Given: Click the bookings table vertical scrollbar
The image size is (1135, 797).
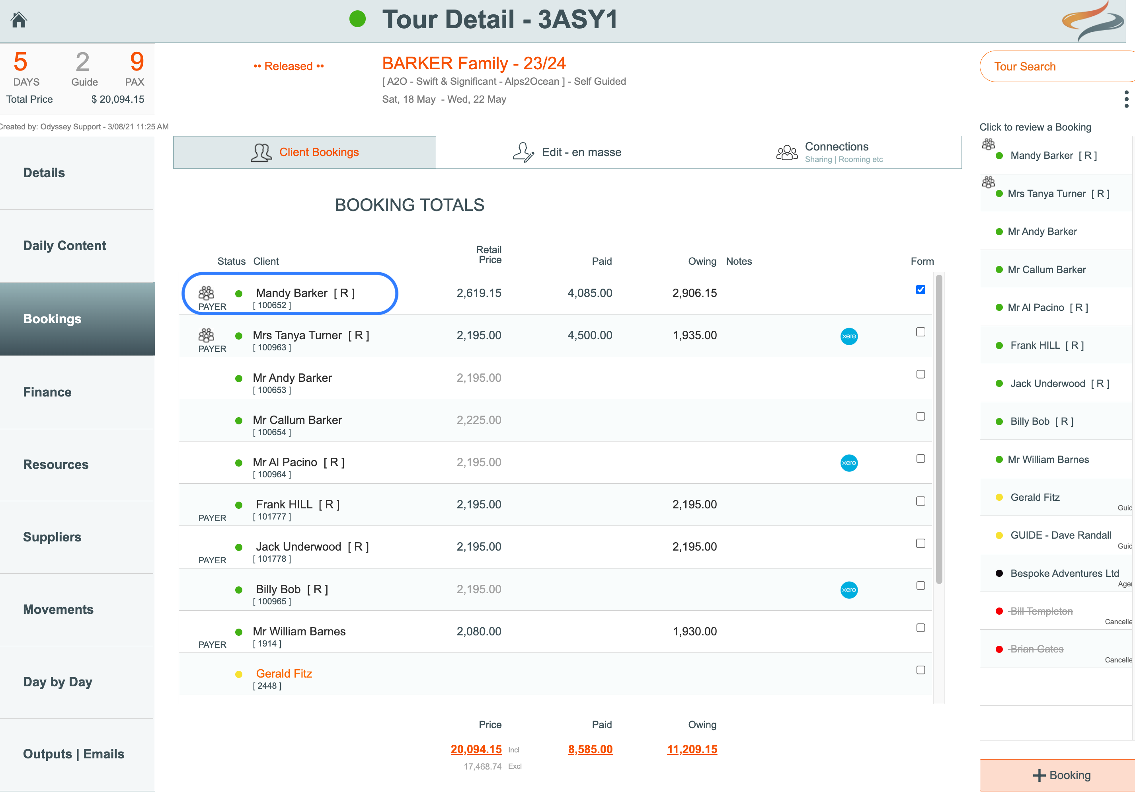Looking at the screenshot, I should (x=939, y=430).
